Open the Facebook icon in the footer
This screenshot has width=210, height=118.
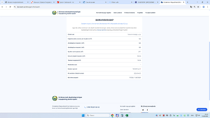(147, 110)
